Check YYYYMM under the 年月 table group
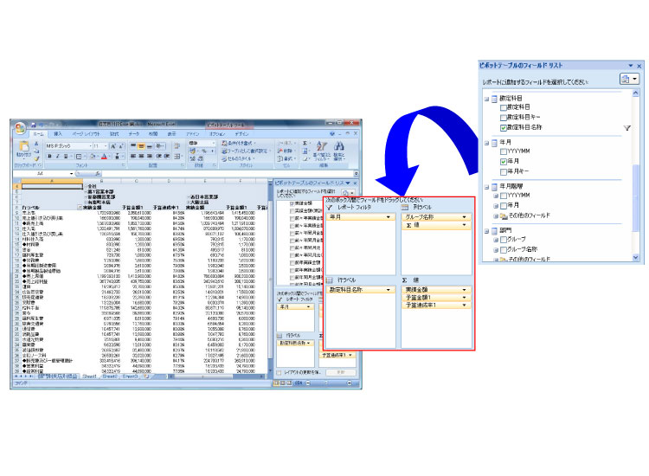649x476 pixels. tap(504, 151)
